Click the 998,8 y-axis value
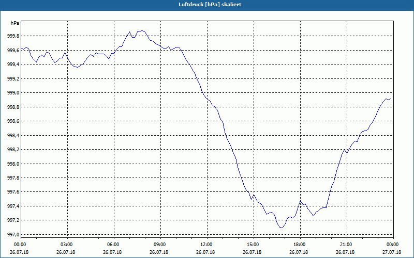This screenshot has height=258, width=414. 13,107
